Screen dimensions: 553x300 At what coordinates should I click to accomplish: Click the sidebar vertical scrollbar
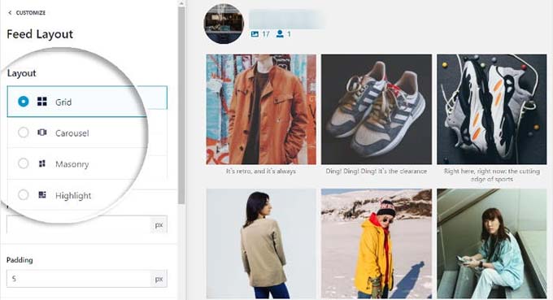click(x=181, y=106)
